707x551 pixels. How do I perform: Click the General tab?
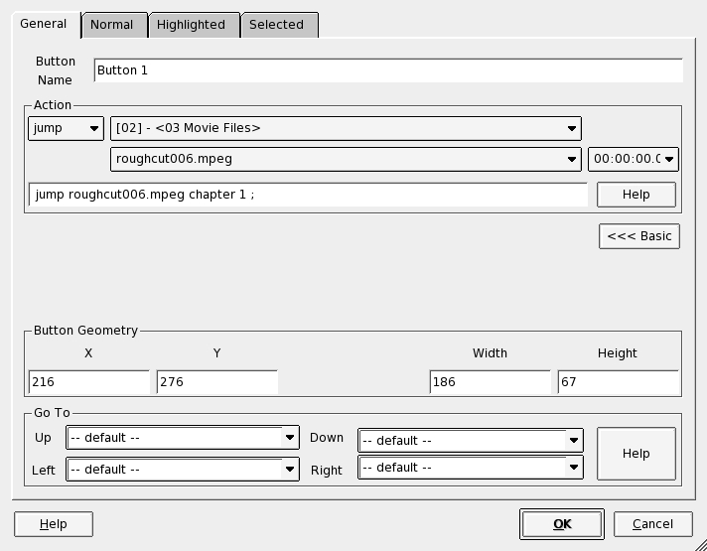[x=43, y=24]
